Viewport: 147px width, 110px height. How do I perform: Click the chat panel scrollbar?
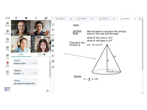point(50,69)
